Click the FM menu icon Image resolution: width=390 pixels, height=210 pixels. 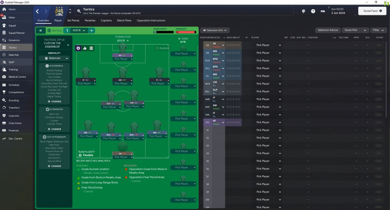tap(323, 11)
